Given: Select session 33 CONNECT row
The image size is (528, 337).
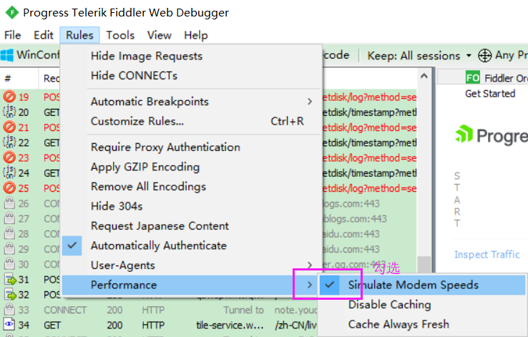Looking at the screenshot, I should point(158,310).
